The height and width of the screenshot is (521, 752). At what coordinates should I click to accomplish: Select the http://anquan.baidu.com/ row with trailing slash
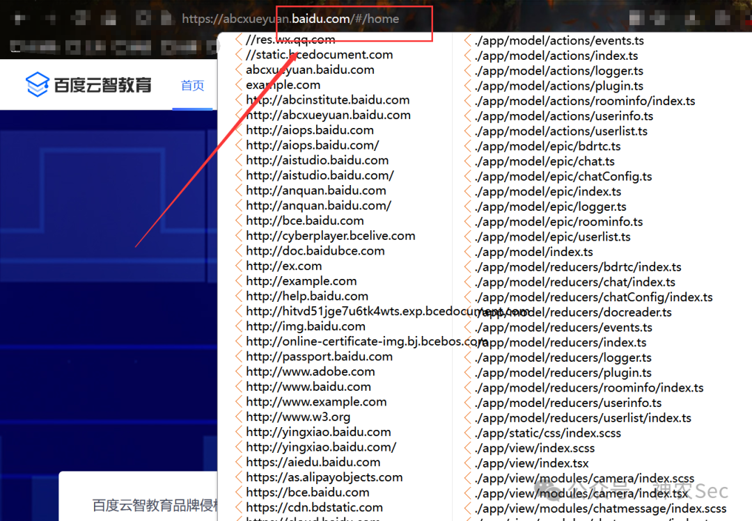[x=318, y=206]
